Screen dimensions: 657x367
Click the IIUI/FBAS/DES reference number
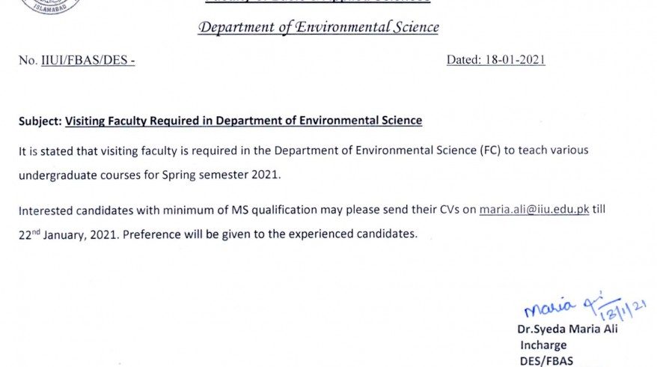88,60
